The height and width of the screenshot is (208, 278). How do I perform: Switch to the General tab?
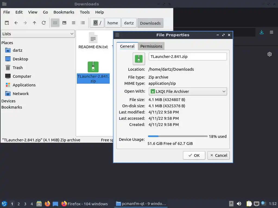tap(127, 46)
